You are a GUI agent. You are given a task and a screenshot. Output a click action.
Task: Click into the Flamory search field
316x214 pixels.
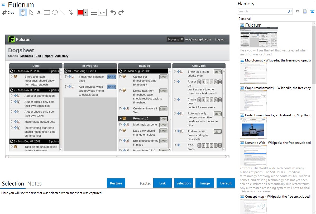click(262, 11)
